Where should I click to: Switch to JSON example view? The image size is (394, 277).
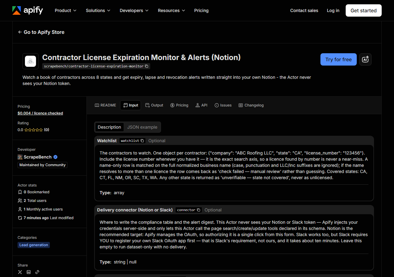[x=142, y=127]
